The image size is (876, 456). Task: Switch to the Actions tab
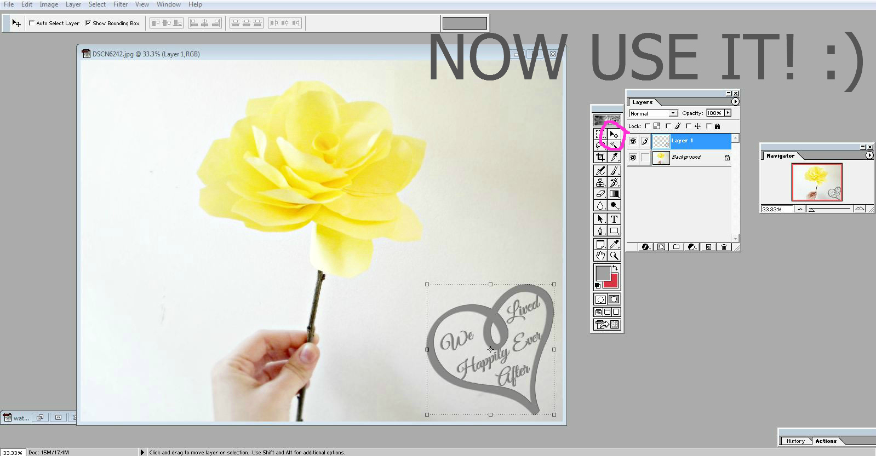826,441
